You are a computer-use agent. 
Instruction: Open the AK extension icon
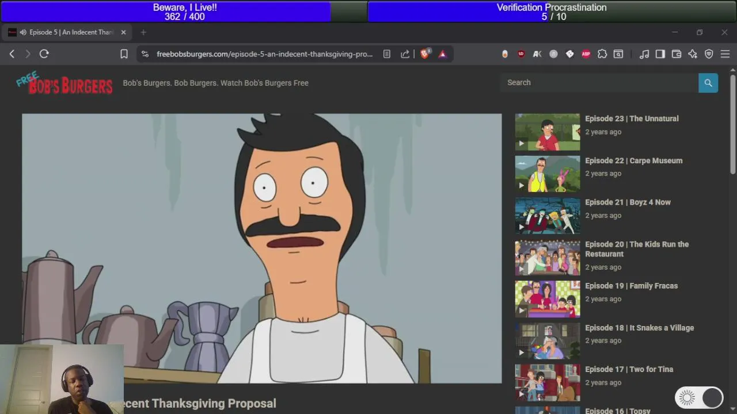(537, 54)
